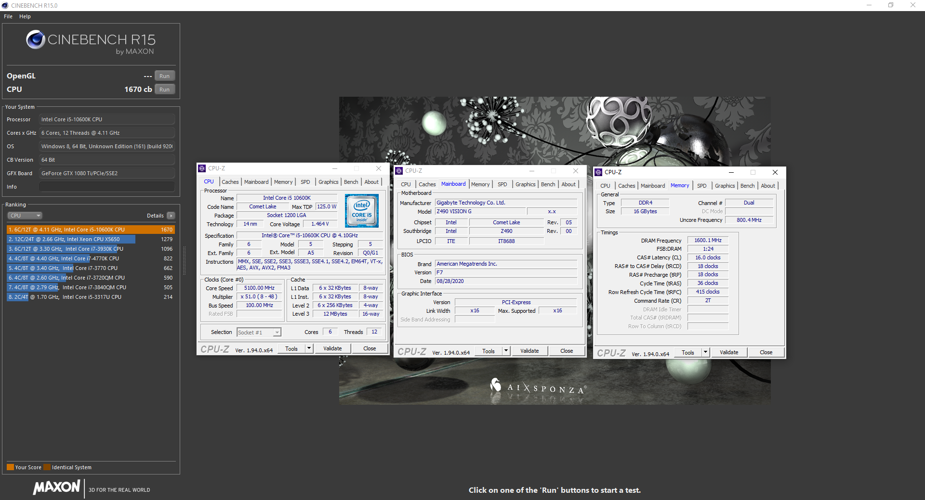This screenshot has height=500, width=925.
Task: Select the top-ranked i5-10600K result bar
Action: click(x=91, y=230)
